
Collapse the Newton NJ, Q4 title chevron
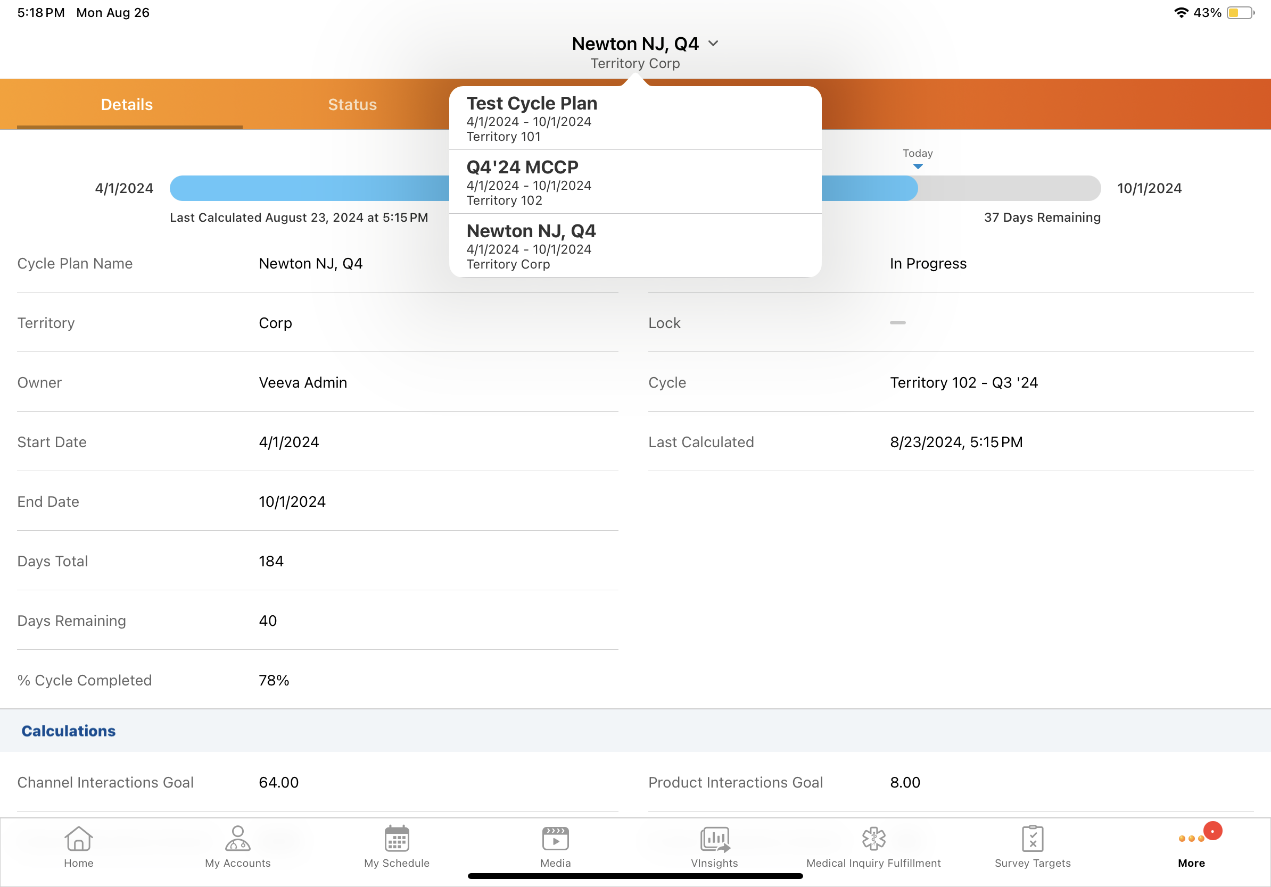pos(713,43)
